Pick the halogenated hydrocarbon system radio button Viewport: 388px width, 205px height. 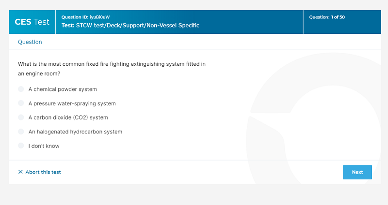[21, 132]
